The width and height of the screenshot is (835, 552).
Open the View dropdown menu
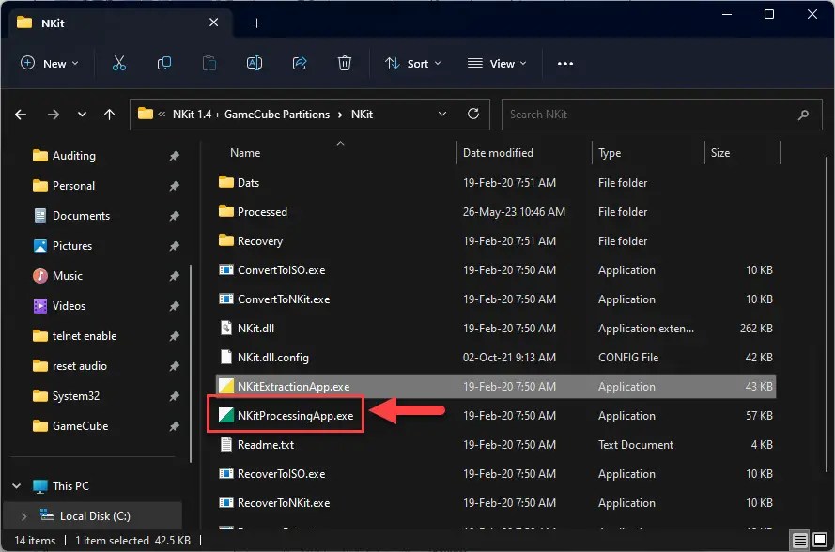[498, 63]
